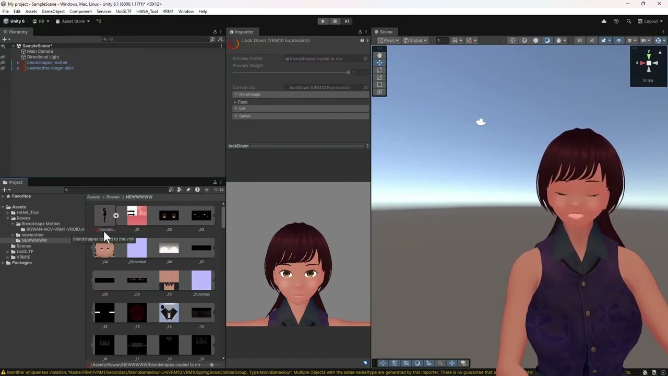Collapse the MorphTarget section
Viewport: 668px width, 376px height.
236,95
